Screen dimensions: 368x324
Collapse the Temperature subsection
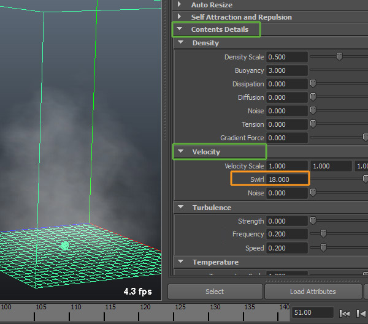point(181,262)
